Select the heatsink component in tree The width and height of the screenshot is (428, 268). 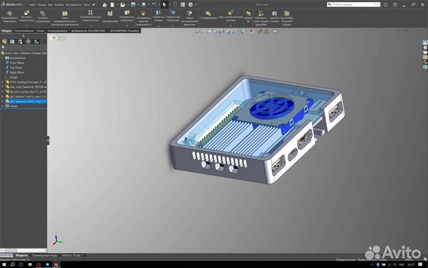26,87
